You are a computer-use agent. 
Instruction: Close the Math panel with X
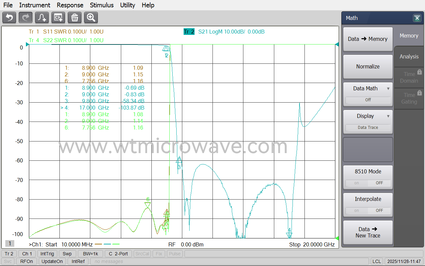point(417,18)
